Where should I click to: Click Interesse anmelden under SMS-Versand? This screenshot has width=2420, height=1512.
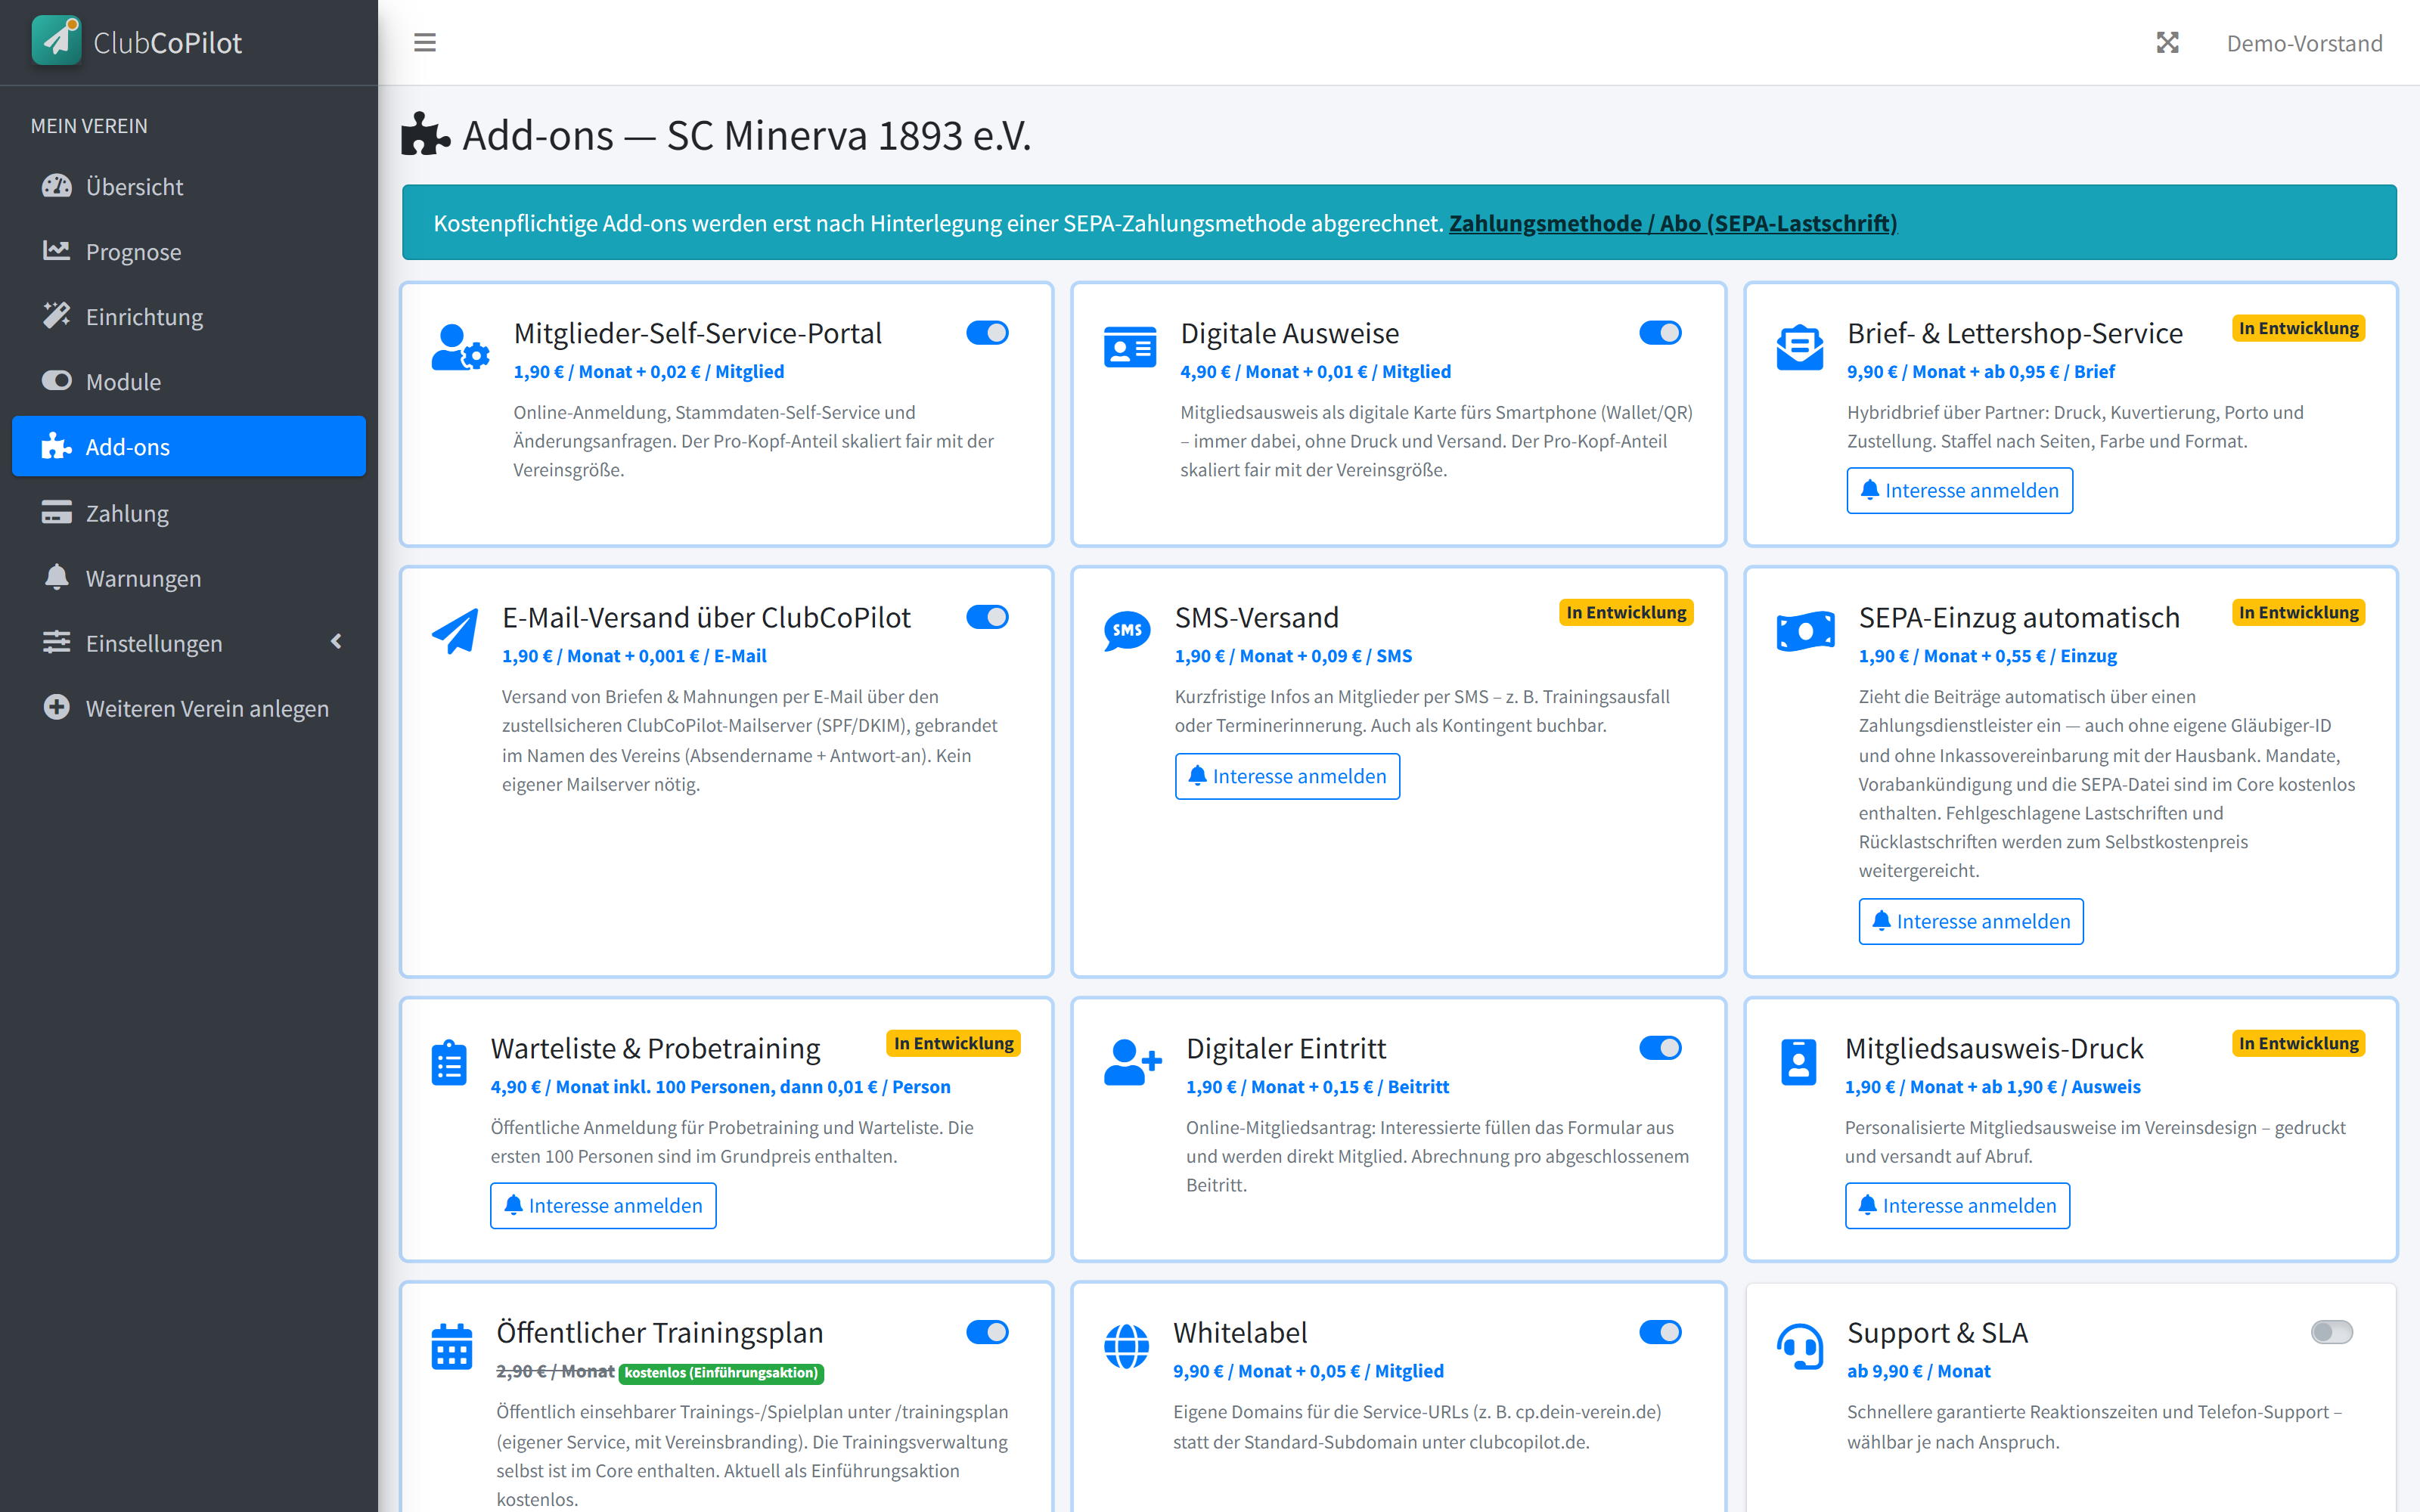point(1287,776)
